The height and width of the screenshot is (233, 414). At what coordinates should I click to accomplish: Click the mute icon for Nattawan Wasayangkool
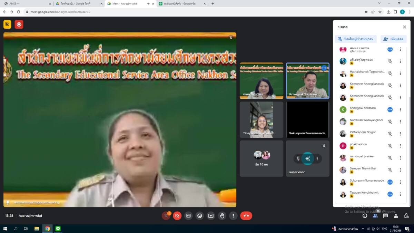tap(390, 122)
